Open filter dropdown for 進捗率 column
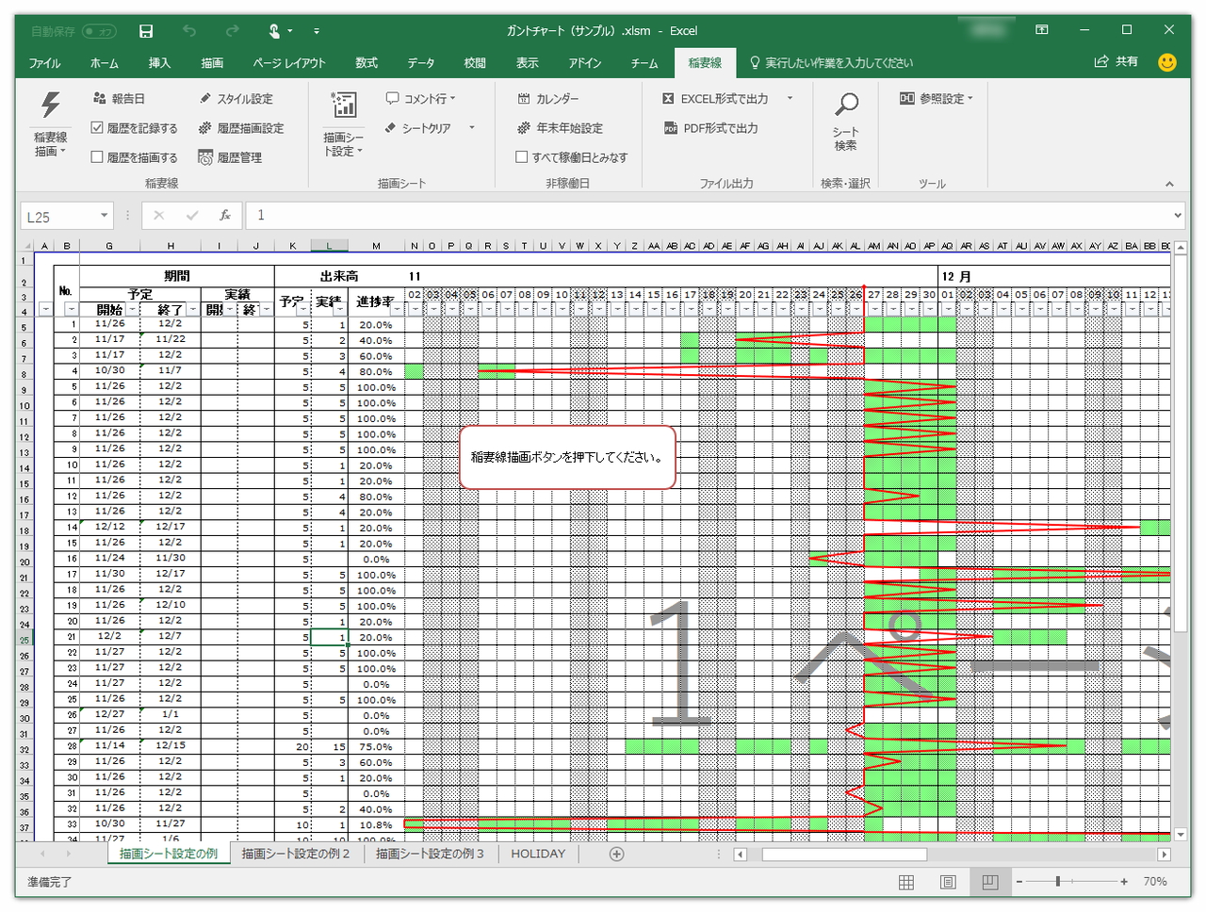Viewport: 1206px width, 912px height. (396, 310)
